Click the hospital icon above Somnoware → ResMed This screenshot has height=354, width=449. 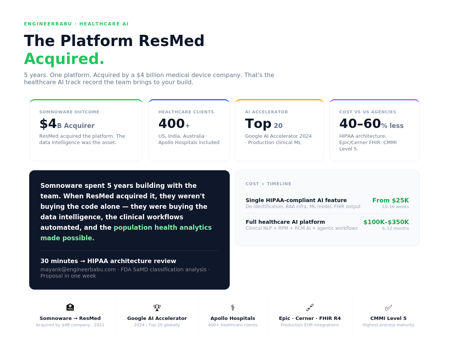click(x=70, y=308)
